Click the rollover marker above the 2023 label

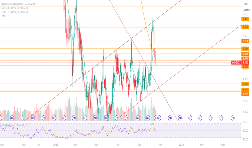click(54, 118)
